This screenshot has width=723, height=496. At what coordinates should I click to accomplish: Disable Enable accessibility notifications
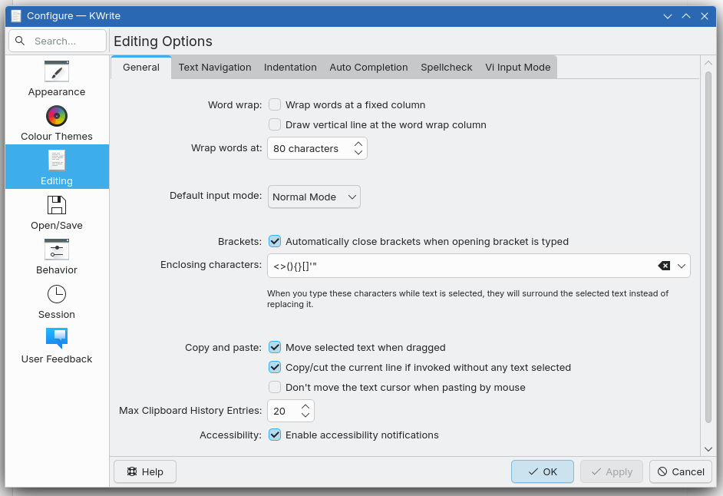point(275,435)
